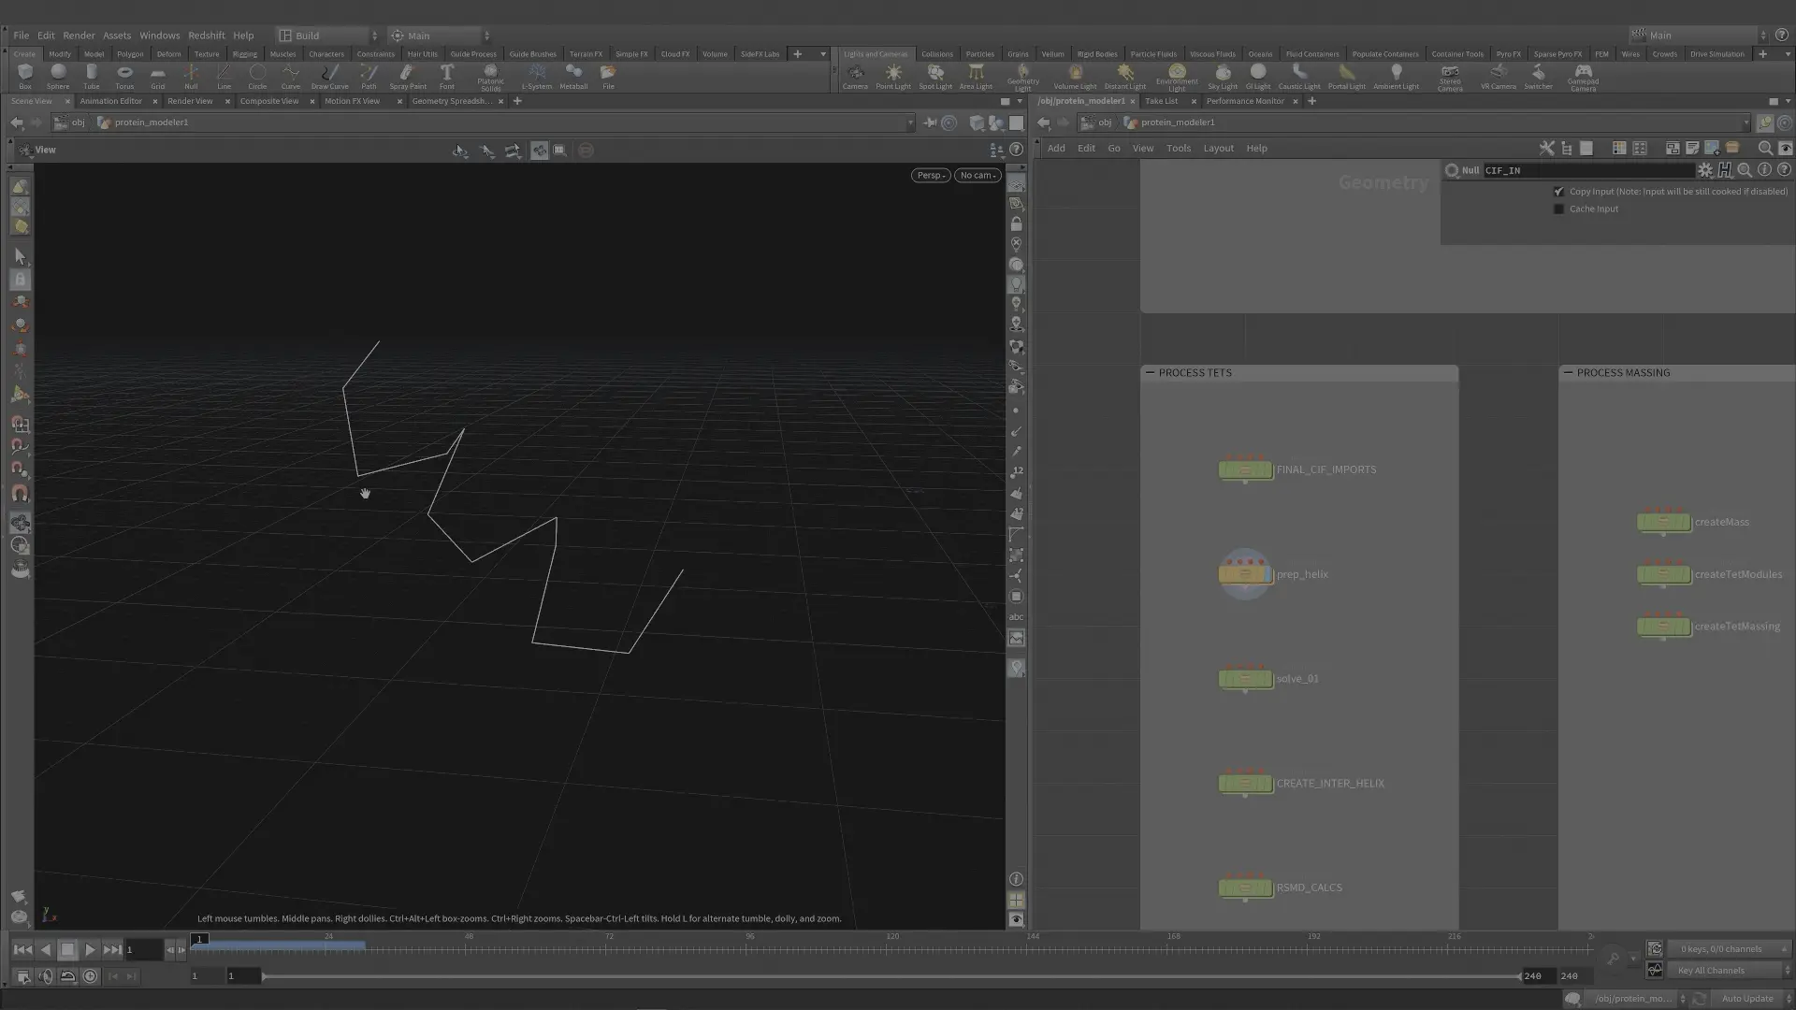Select the Platonic Solids tool

click(x=490, y=78)
